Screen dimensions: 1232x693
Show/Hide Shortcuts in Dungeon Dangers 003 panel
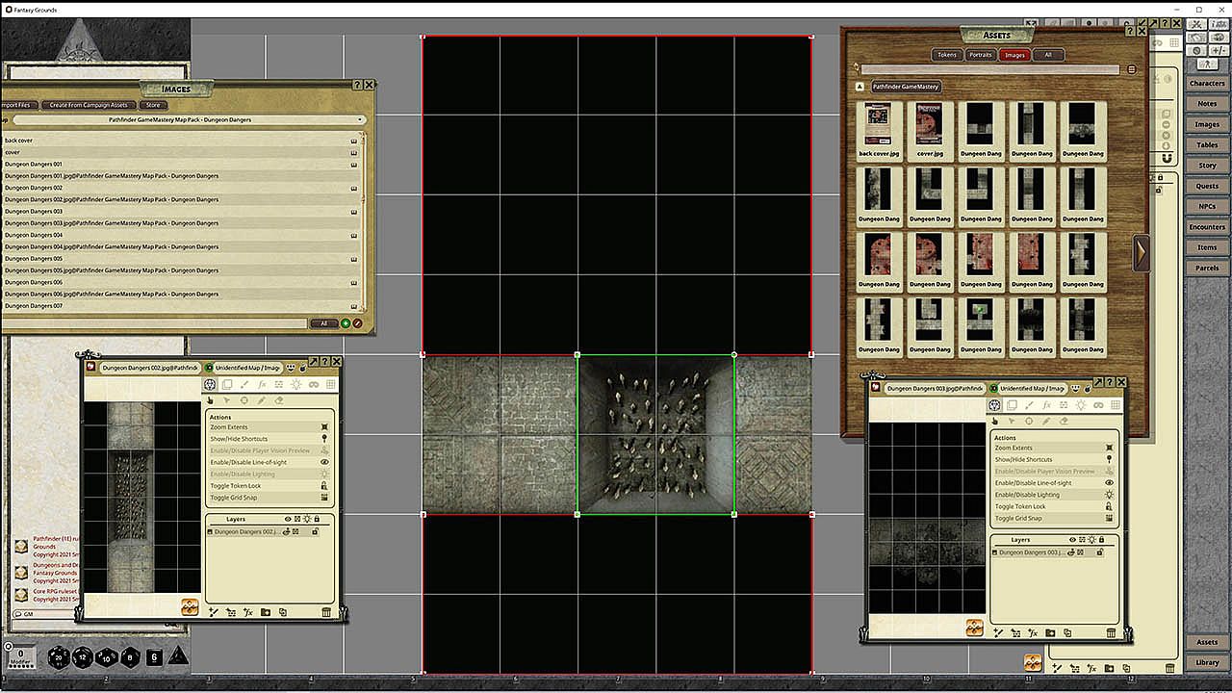click(1054, 460)
